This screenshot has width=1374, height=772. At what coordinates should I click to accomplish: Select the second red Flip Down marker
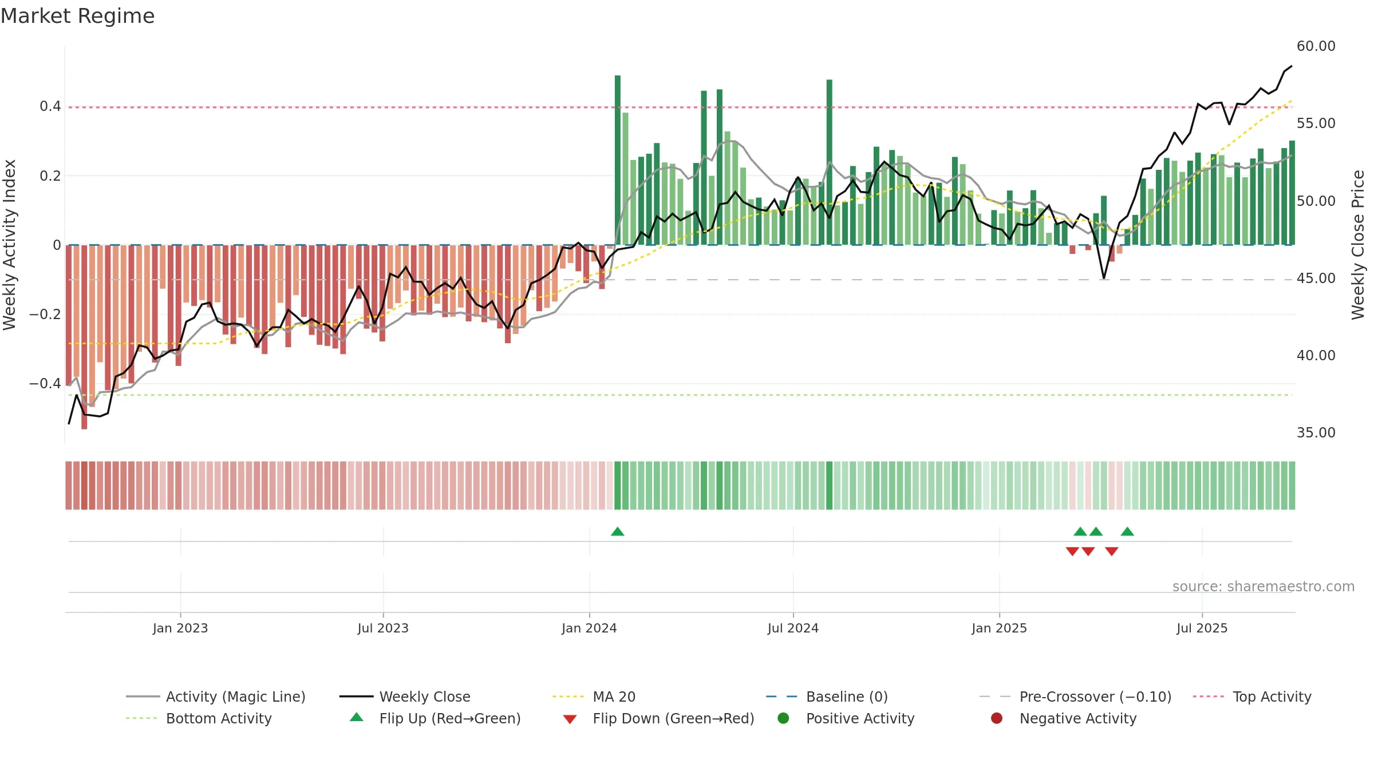[1088, 551]
